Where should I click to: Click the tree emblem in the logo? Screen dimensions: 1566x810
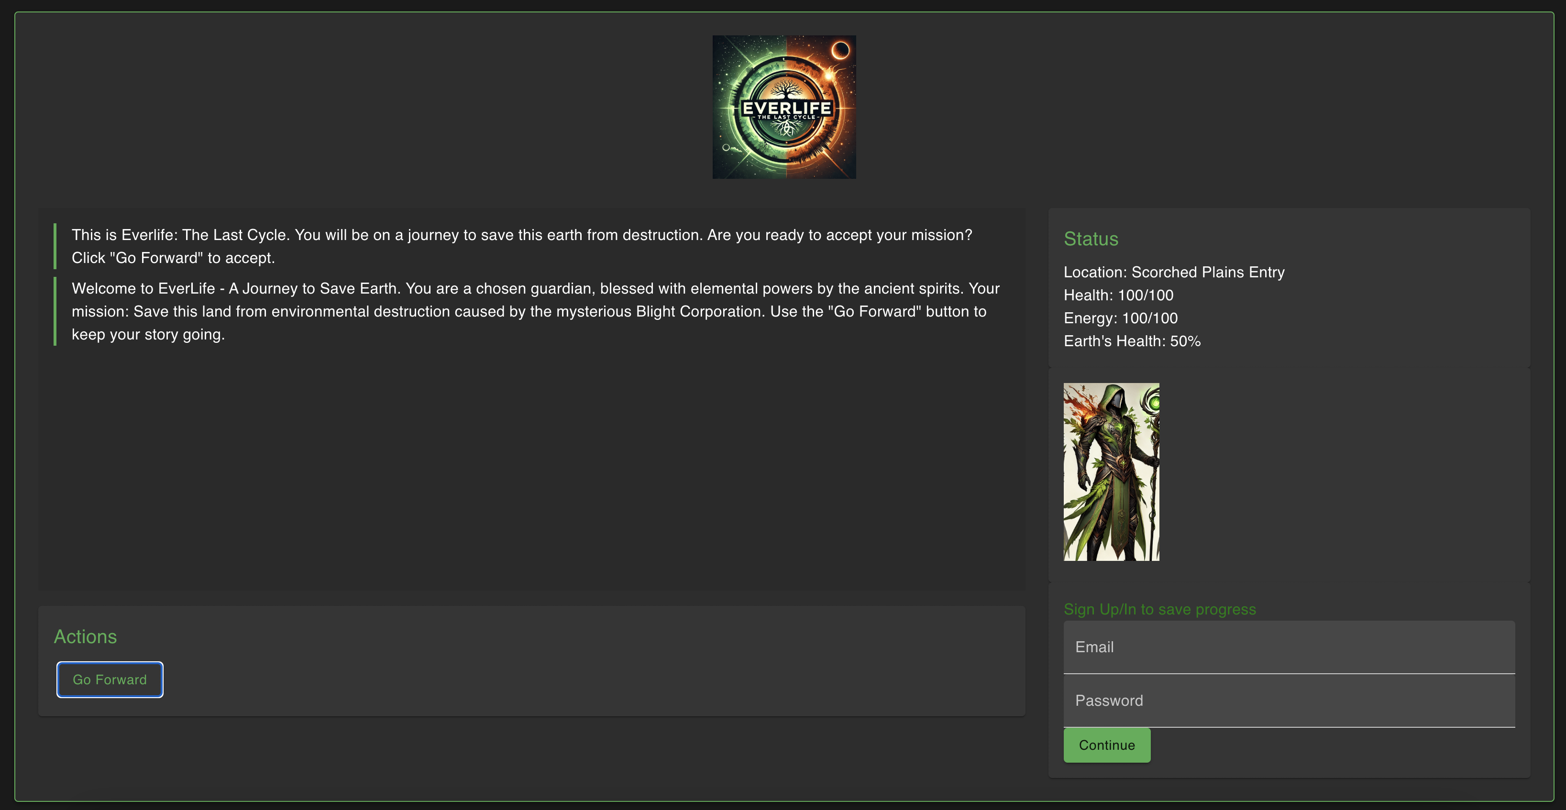coord(785,89)
